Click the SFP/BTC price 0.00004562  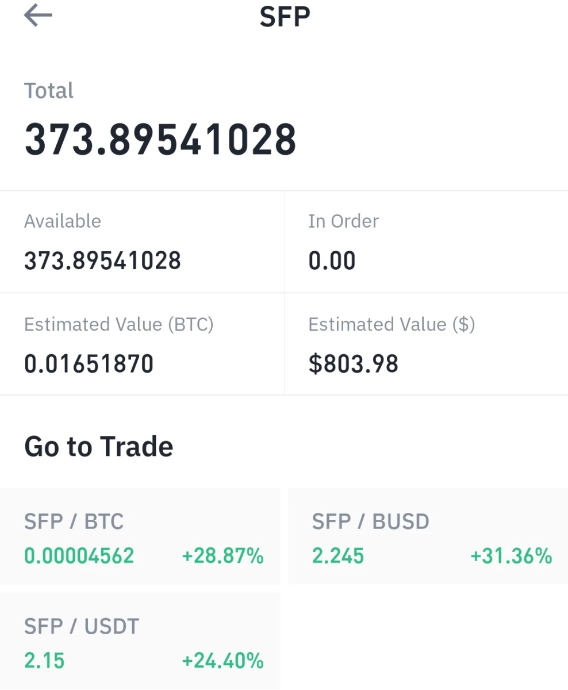79,556
